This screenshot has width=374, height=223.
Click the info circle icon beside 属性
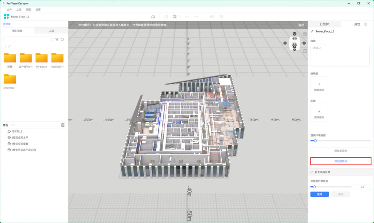366,24
